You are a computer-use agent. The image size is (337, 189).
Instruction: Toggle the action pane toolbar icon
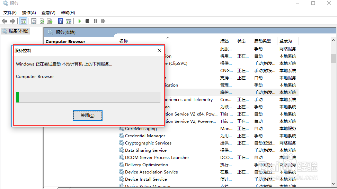[x=69, y=21]
